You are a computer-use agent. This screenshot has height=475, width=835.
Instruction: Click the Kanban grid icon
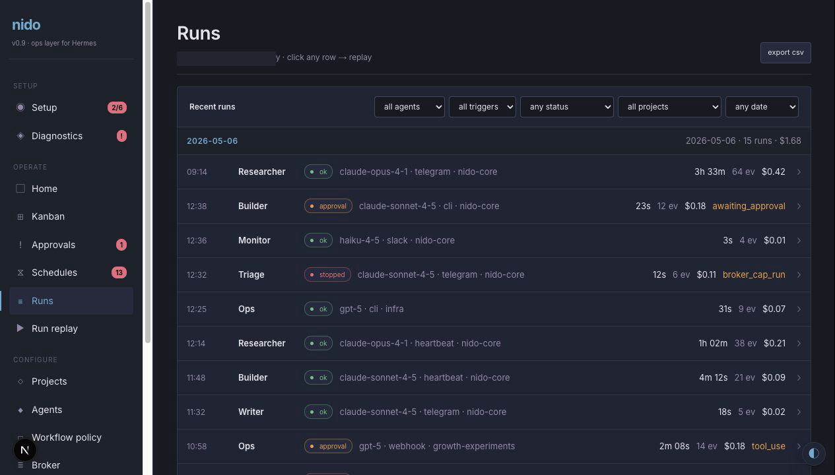[20, 216]
